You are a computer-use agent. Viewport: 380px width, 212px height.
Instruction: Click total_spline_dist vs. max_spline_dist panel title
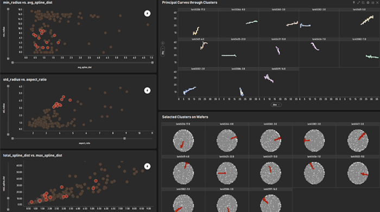click(x=33, y=155)
